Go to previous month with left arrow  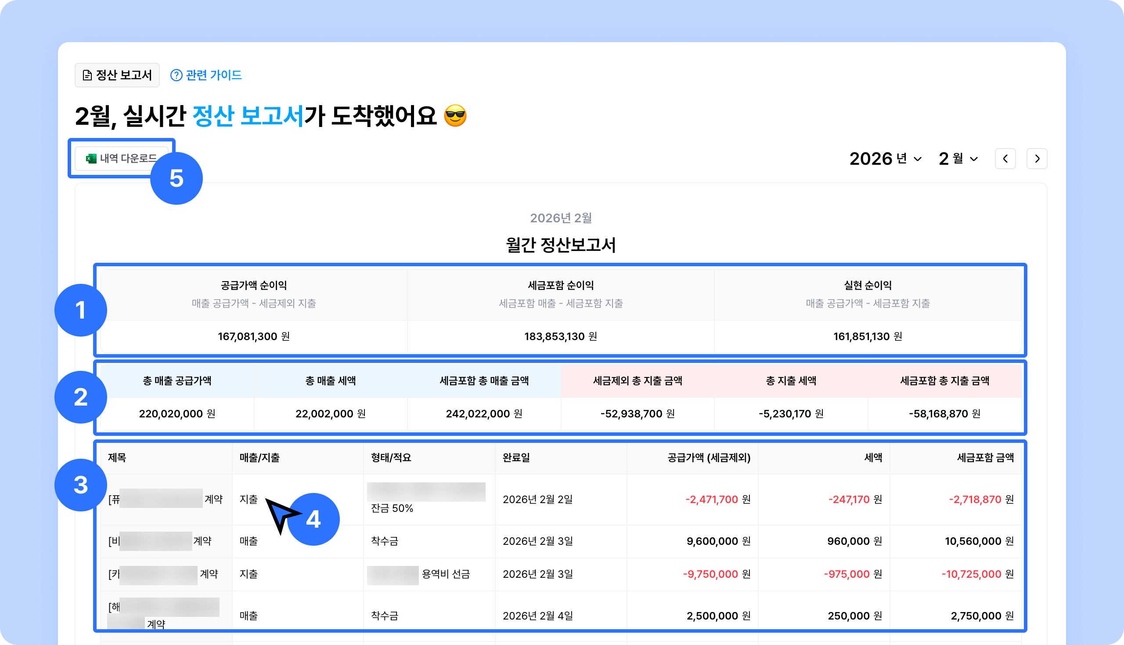(x=1005, y=159)
